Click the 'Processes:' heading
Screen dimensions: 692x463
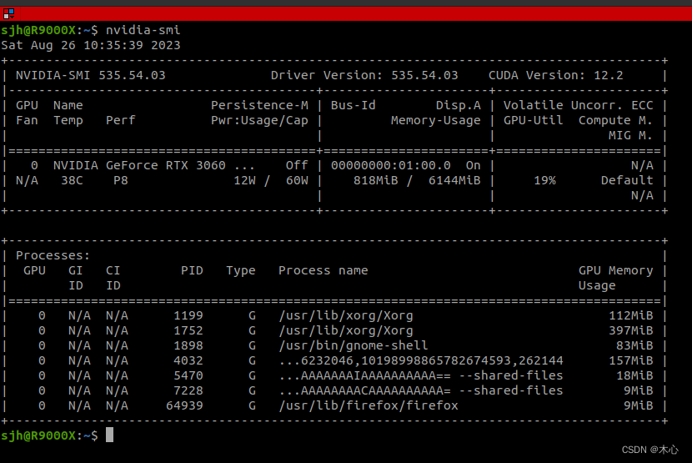pos(53,256)
